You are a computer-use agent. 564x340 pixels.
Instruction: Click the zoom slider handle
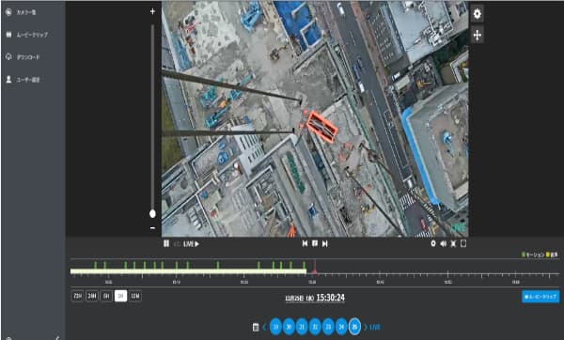click(152, 214)
